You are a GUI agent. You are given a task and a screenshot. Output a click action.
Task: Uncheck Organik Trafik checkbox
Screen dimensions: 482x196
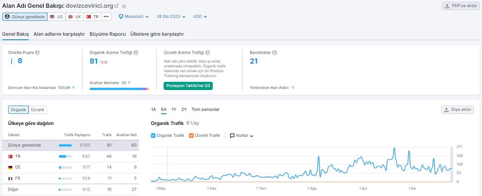tap(153, 136)
